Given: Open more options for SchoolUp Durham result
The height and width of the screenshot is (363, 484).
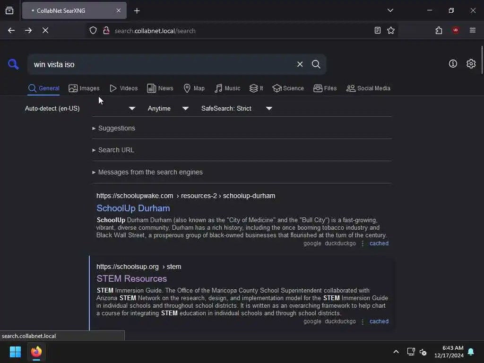Looking at the screenshot, I should coord(363,243).
